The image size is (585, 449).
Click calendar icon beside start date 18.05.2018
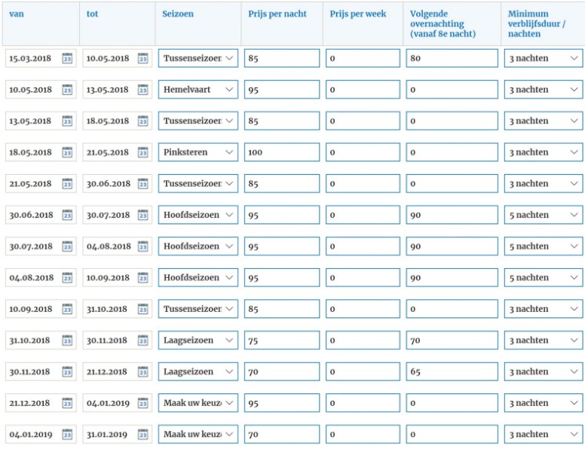66,152
